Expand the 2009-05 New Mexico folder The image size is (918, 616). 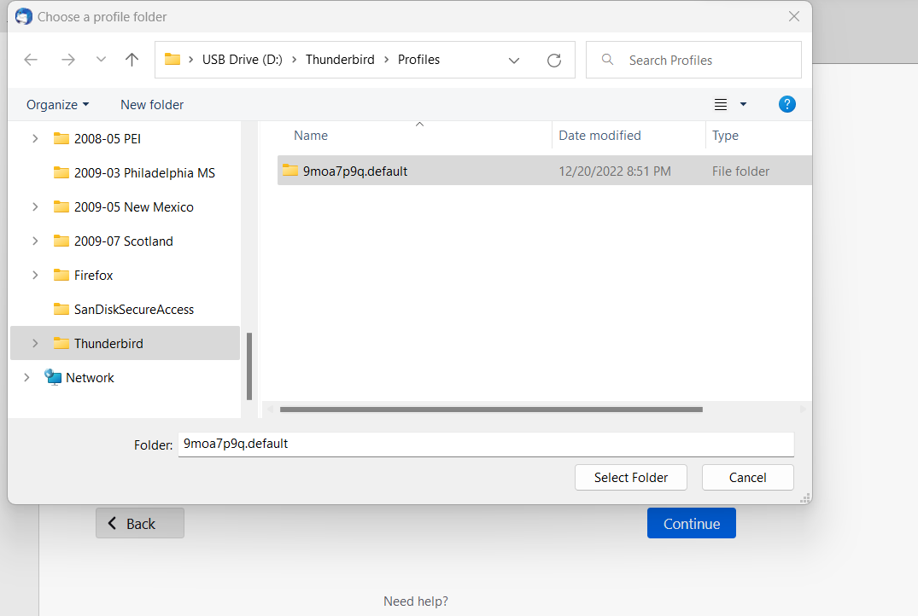pyautogui.click(x=35, y=206)
